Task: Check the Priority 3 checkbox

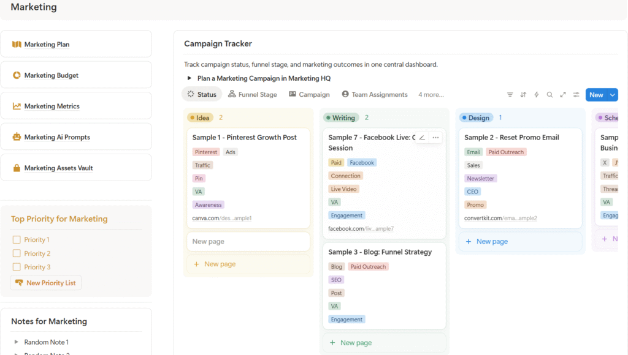Action: pos(15,267)
